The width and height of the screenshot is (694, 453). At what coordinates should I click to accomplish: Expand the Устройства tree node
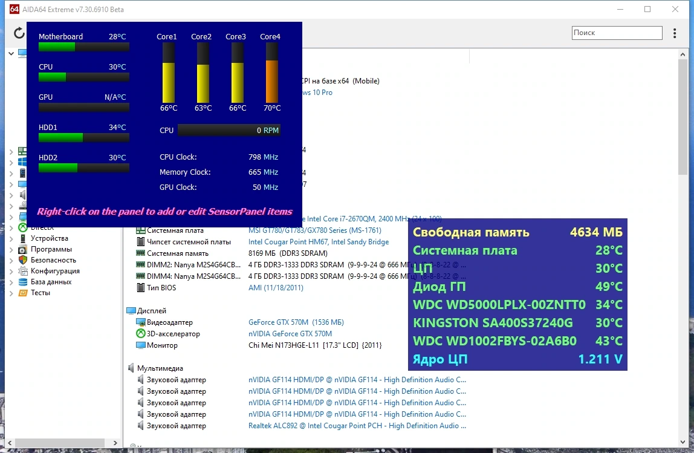pos(11,239)
